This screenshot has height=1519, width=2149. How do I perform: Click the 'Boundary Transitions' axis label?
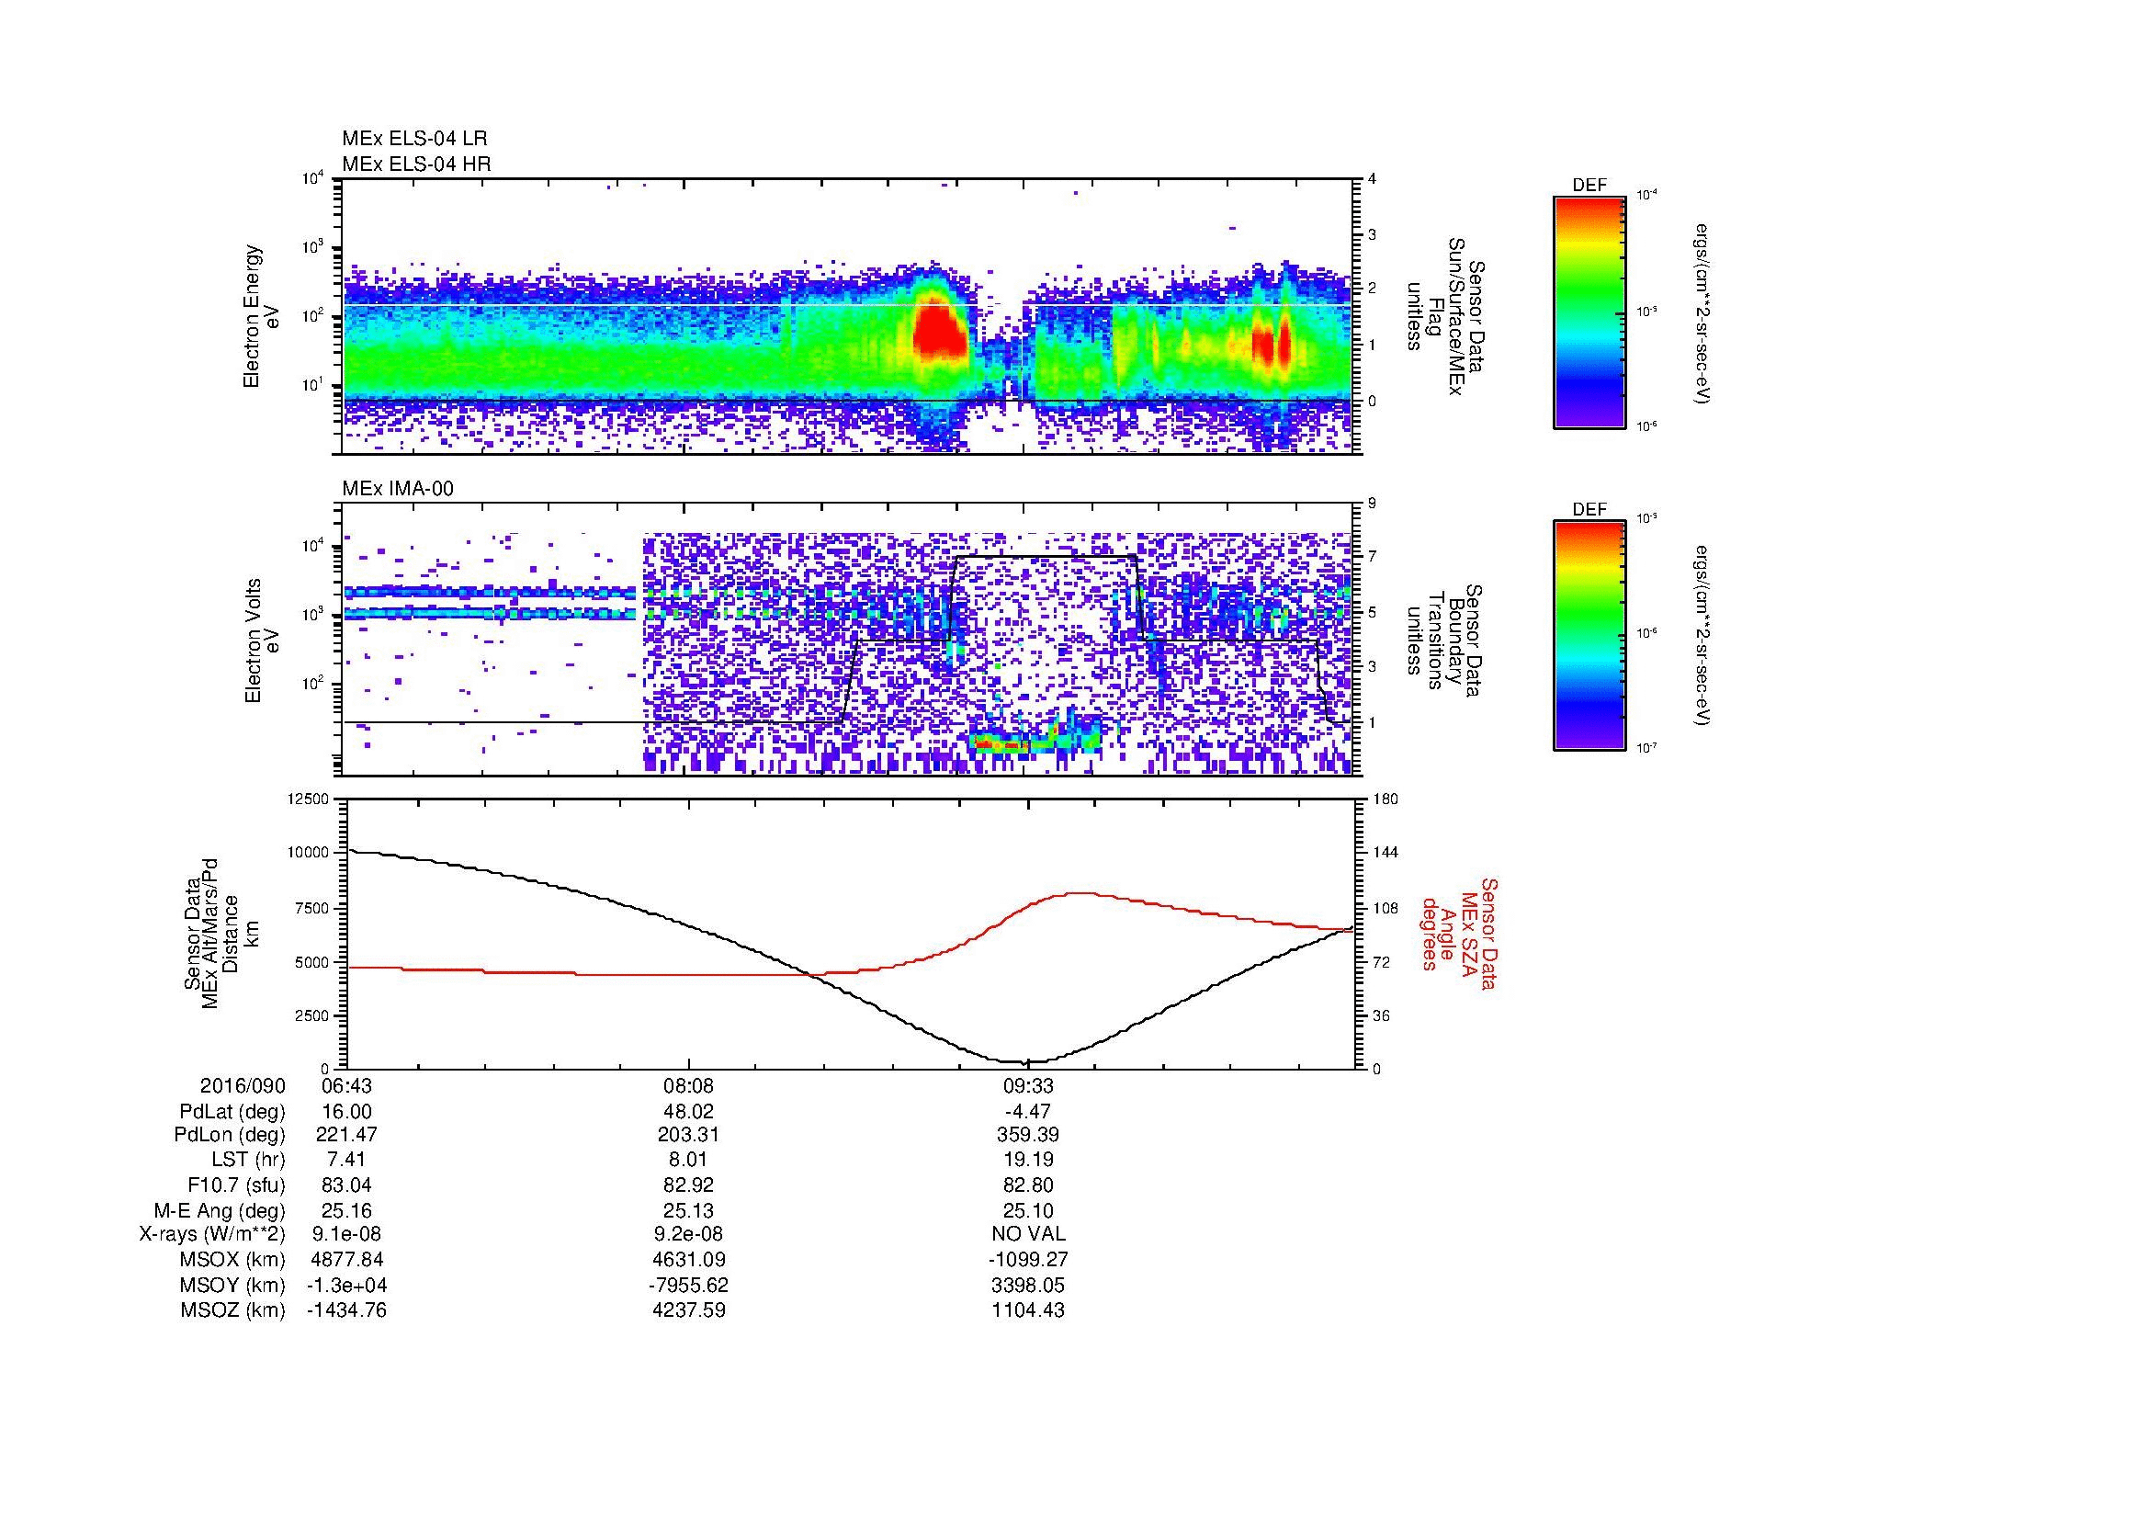[1445, 641]
